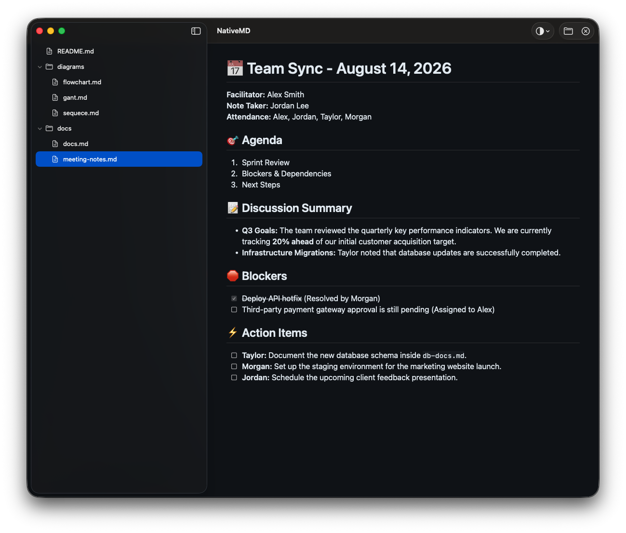Click the flowchart.md document icon
Viewport: 626px width, 533px height.
pyautogui.click(x=55, y=82)
